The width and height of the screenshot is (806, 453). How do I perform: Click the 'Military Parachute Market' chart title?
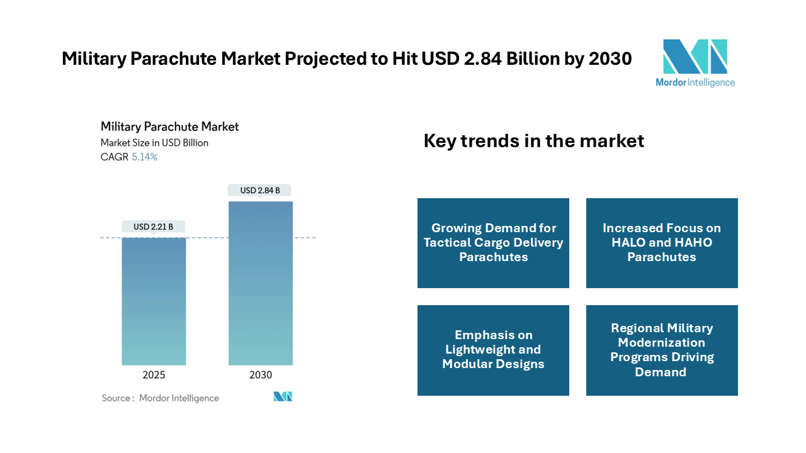(169, 126)
